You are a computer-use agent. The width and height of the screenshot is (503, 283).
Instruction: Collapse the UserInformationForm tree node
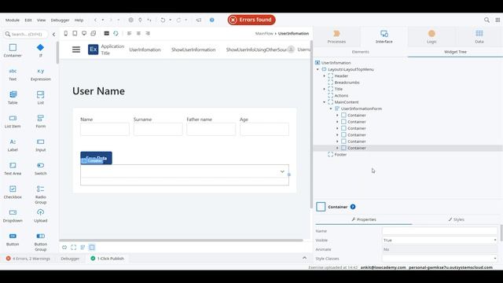(331, 108)
